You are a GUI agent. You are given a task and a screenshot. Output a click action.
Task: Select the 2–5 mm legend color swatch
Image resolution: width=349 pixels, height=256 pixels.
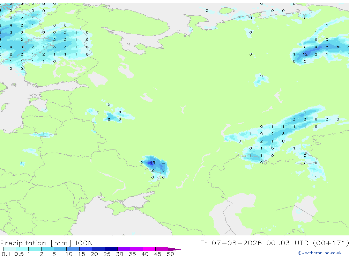point(47,249)
